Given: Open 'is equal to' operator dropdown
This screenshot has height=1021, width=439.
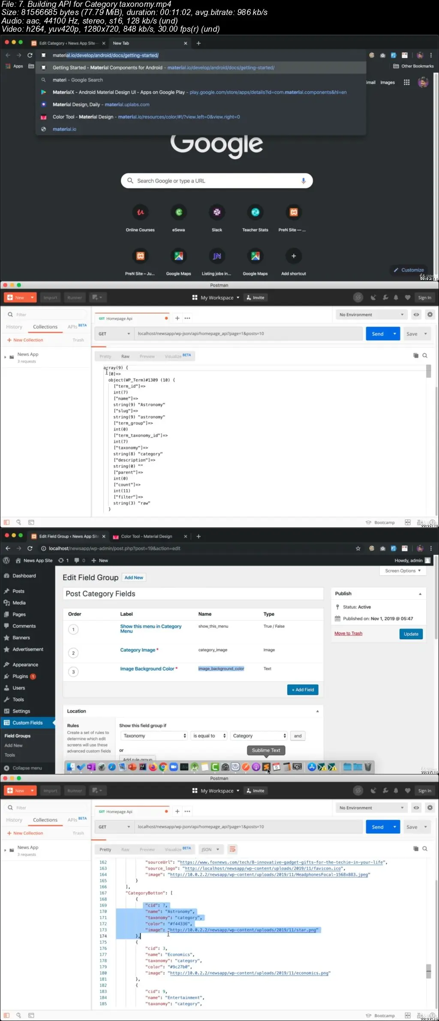Looking at the screenshot, I should (x=209, y=736).
